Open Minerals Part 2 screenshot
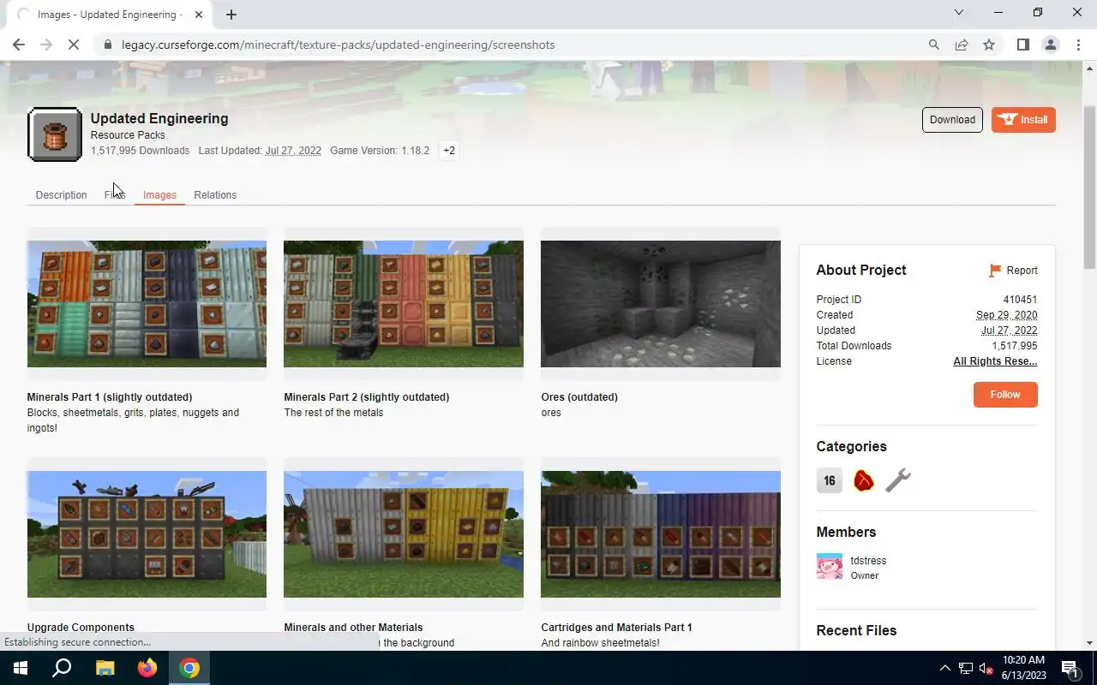Image resolution: width=1097 pixels, height=685 pixels. pyautogui.click(x=404, y=304)
